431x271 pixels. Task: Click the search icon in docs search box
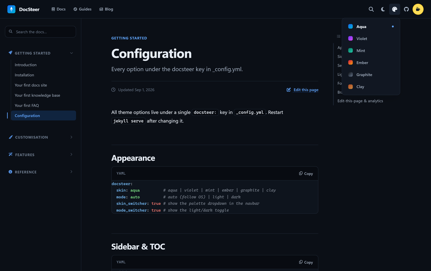[11, 31]
